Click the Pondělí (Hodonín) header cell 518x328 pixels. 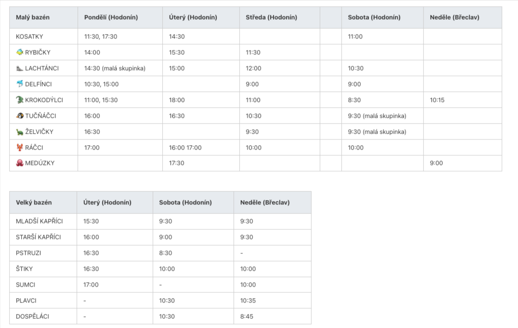pyautogui.click(x=111, y=17)
